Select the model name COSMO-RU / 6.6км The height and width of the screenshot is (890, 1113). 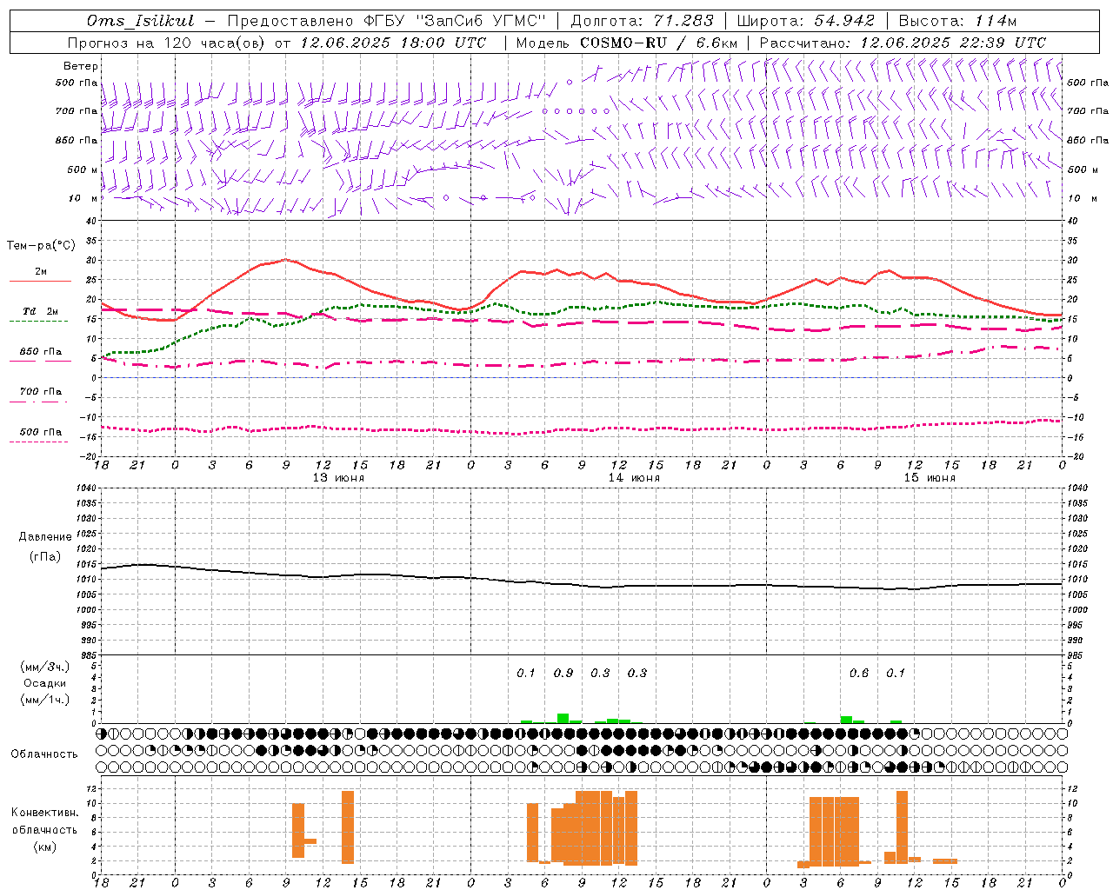tap(658, 43)
